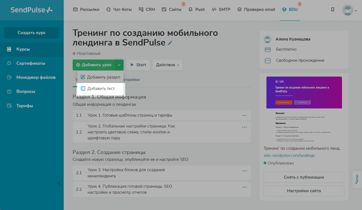Open options menu for lesson 1.1
Screen dimensions: 362x210
[x=244, y=116]
